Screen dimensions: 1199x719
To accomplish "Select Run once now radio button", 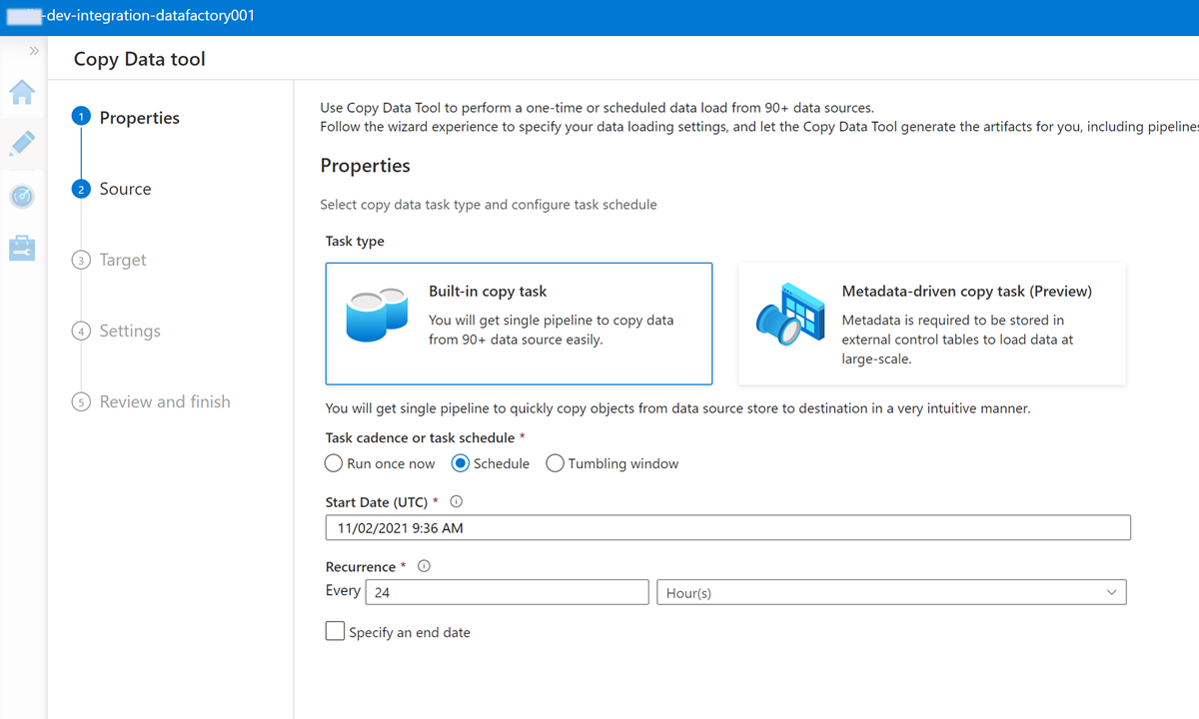I will 334,463.
